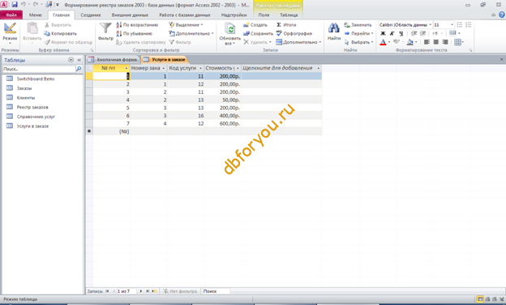Viewport: 506px width, 305px height.
Task: Expand the Код услуги column dropdown
Action: click(x=200, y=68)
